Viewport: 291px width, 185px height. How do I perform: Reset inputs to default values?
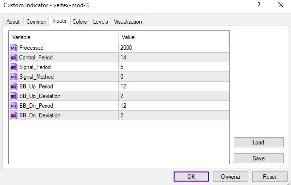point(270,177)
